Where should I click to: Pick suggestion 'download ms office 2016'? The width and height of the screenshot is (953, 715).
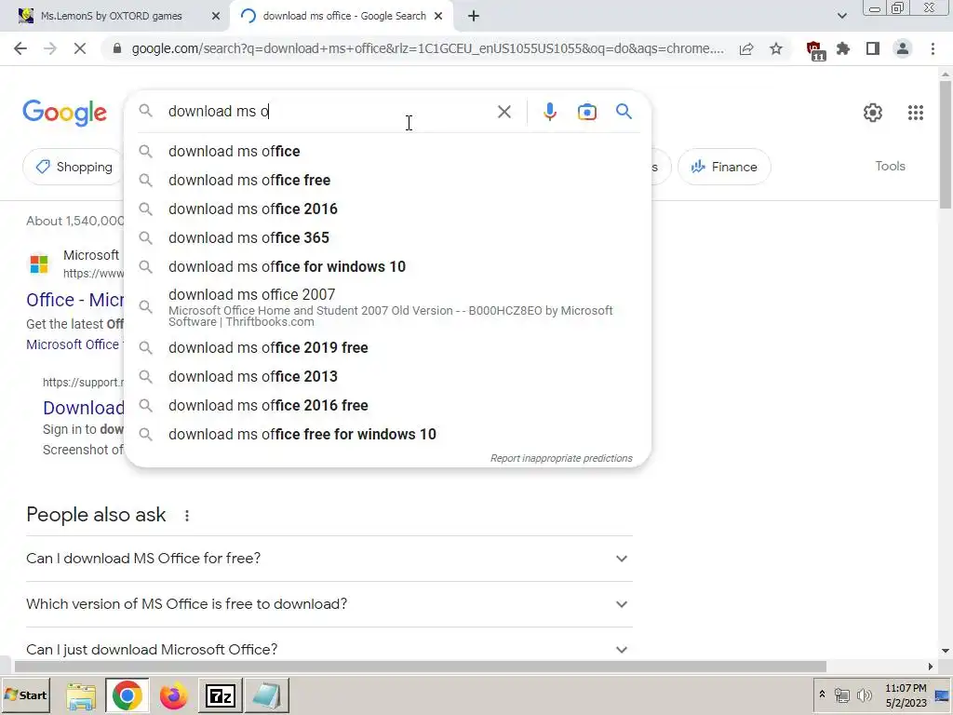387,209
